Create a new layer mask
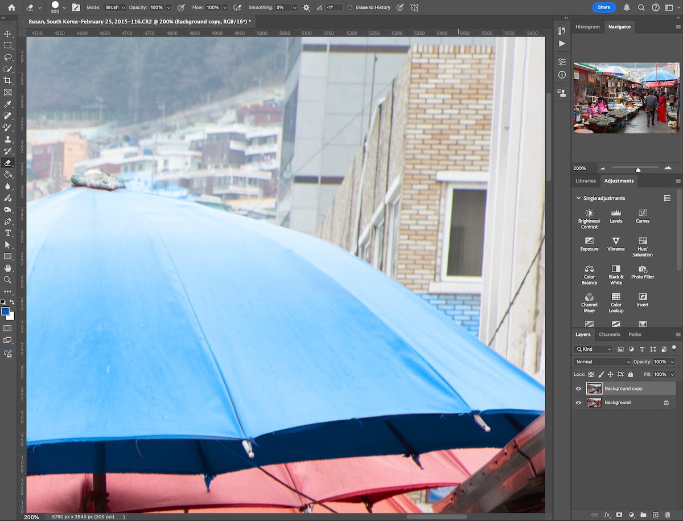683x521 pixels. tap(618, 515)
